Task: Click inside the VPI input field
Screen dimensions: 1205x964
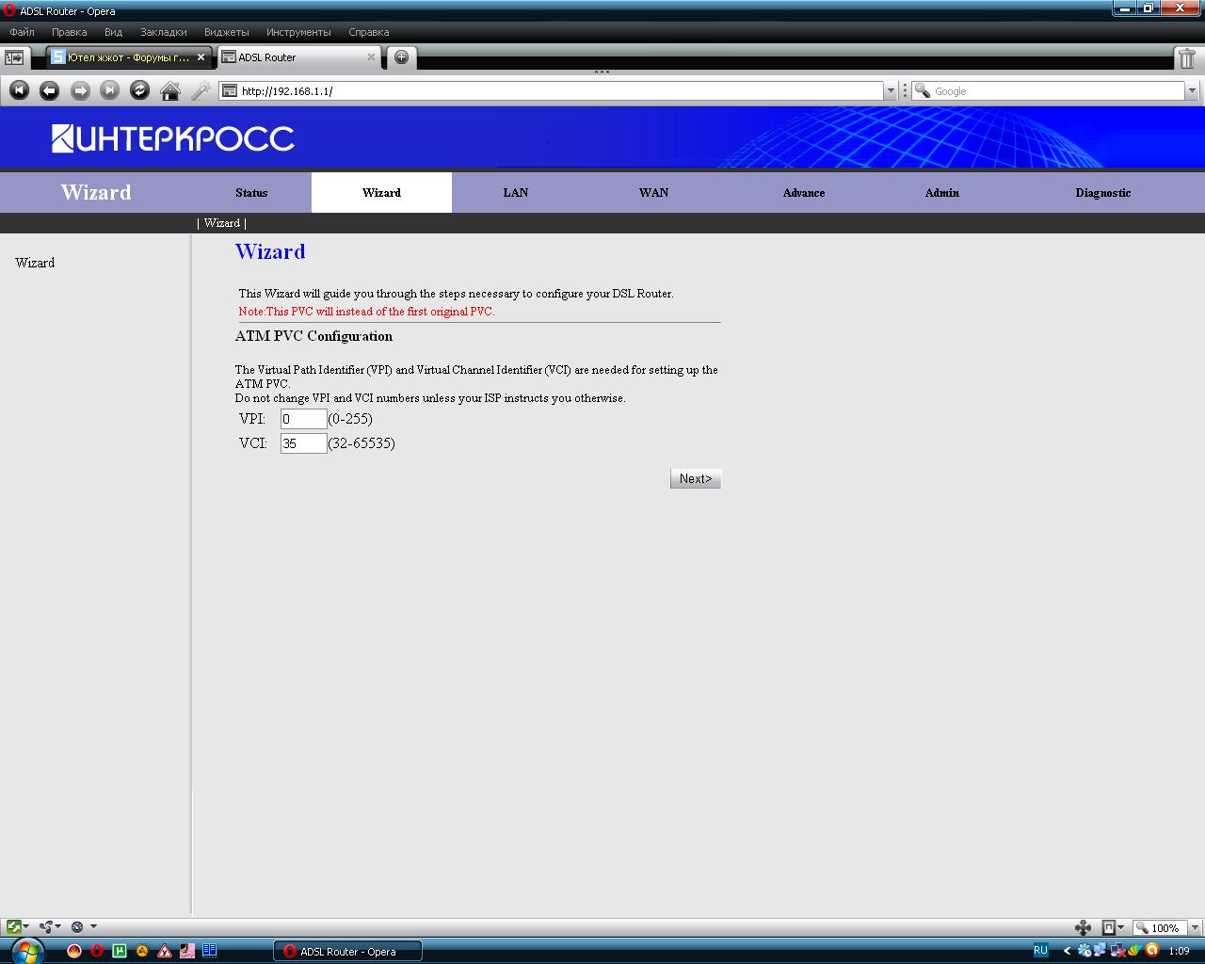Action: [x=303, y=419]
